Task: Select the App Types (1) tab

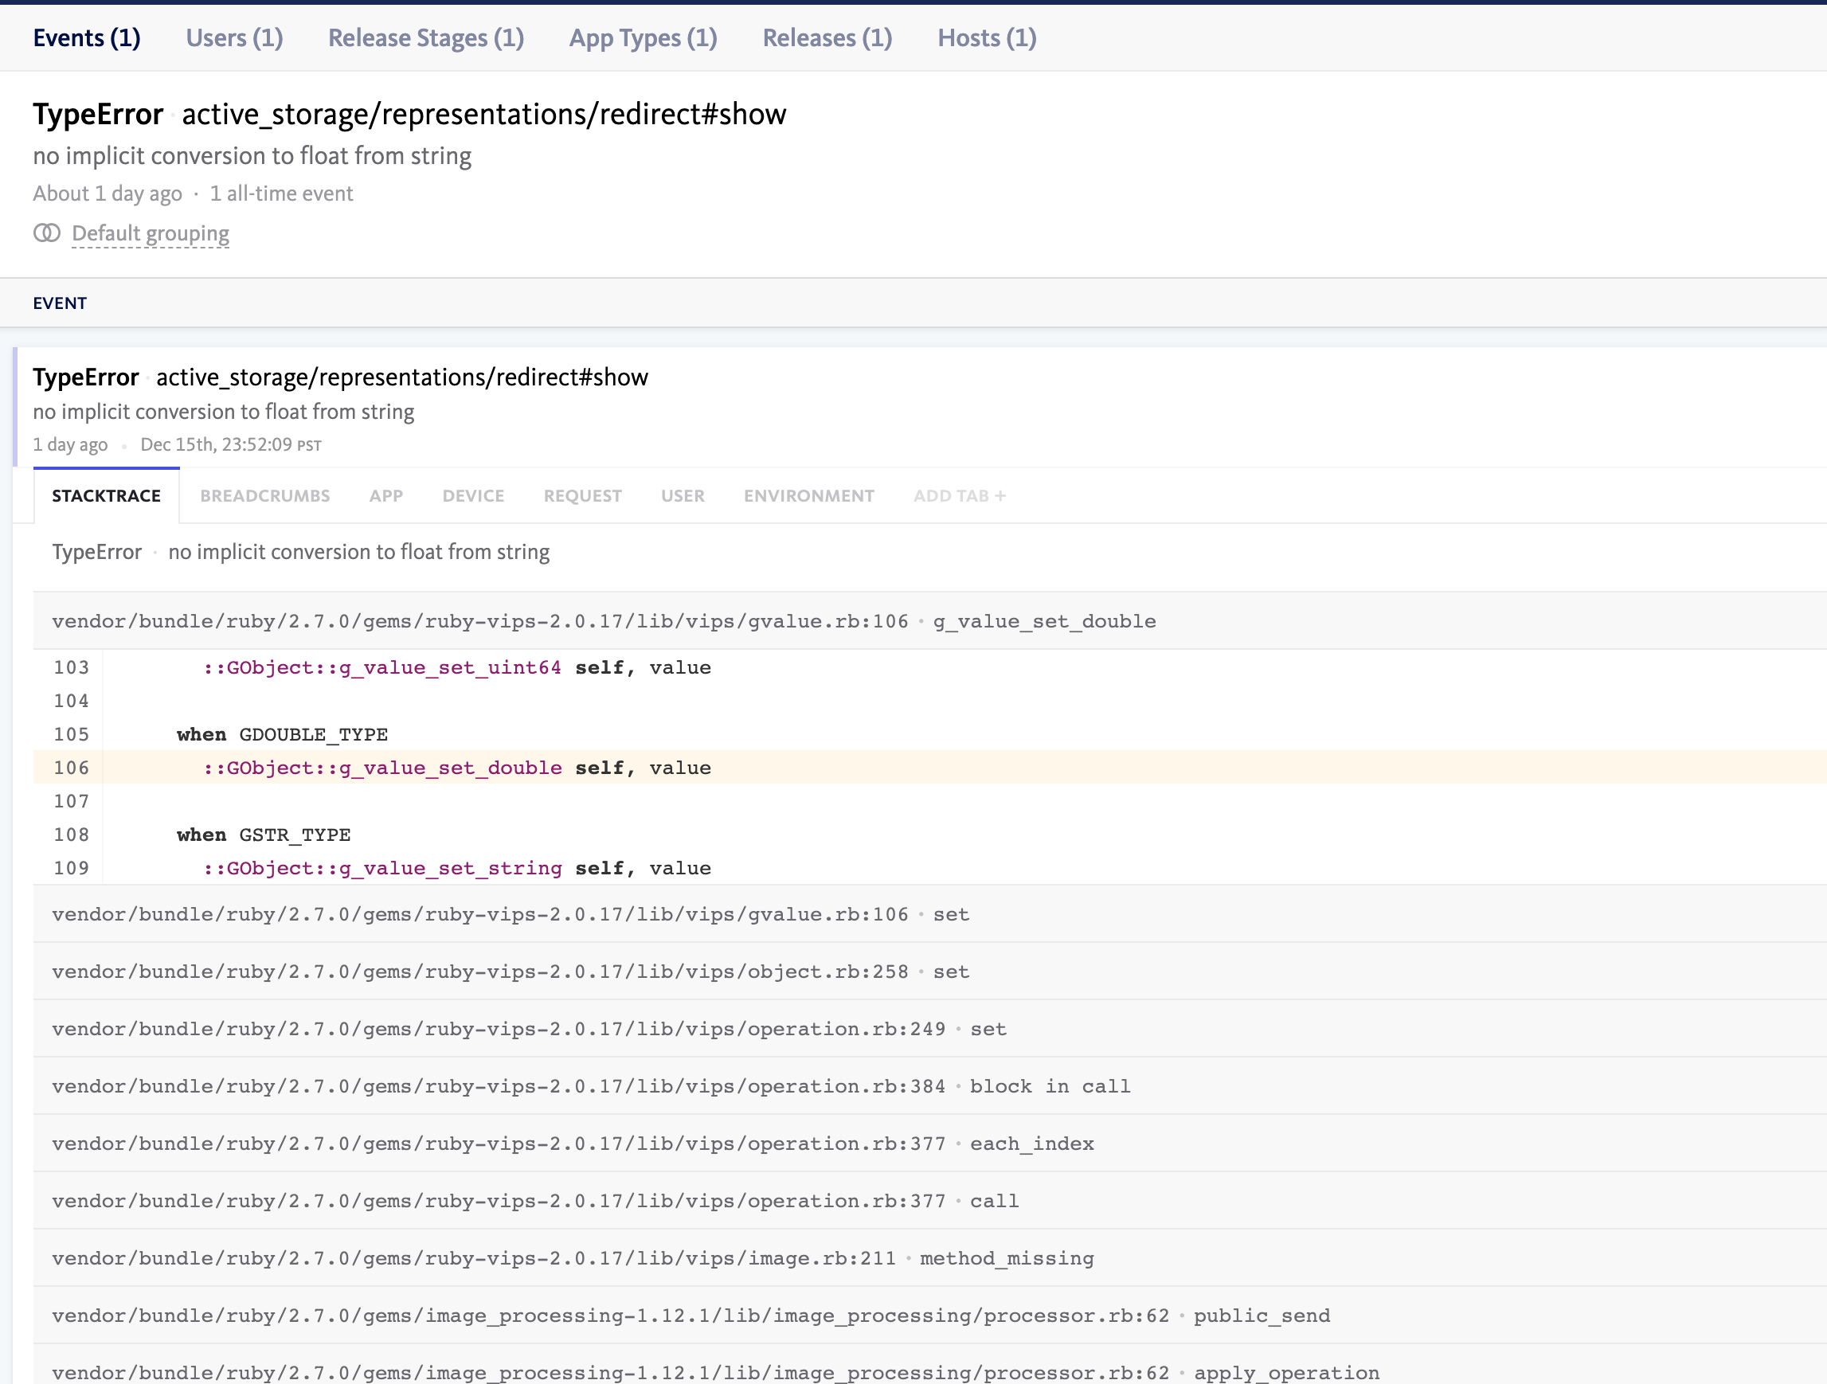Action: tap(643, 38)
